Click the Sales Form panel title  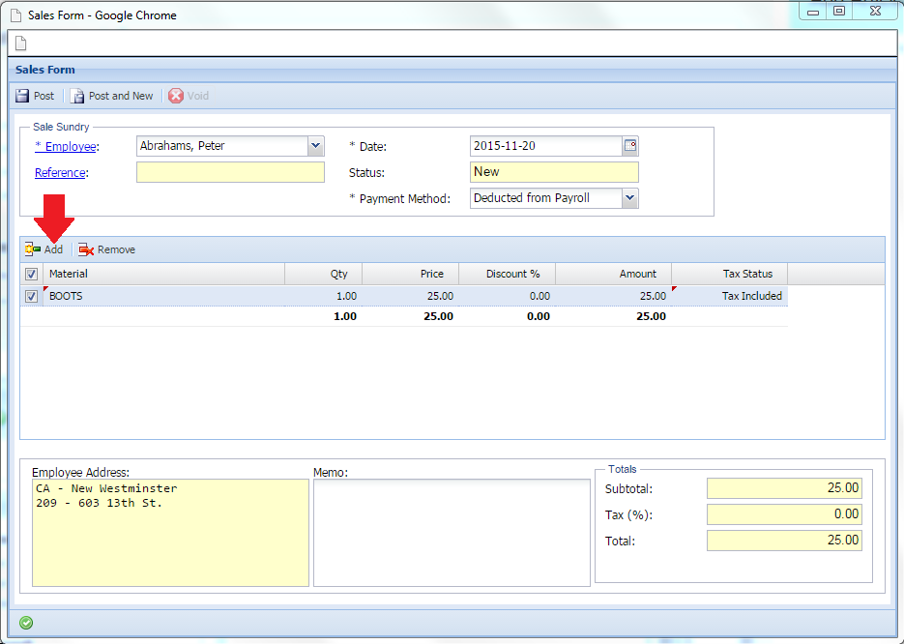(x=45, y=70)
